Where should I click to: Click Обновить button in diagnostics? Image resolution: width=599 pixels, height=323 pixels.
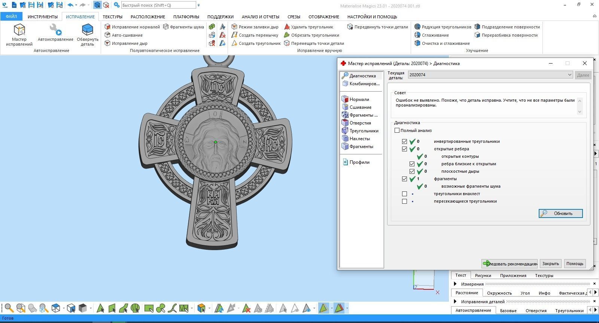click(560, 213)
